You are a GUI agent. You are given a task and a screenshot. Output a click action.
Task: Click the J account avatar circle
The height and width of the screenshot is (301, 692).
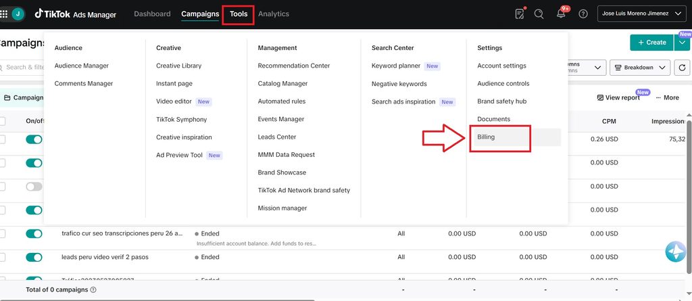[18, 14]
